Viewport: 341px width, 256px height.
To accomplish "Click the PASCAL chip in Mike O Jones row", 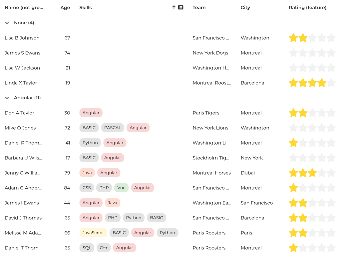I will click(113, 128).
